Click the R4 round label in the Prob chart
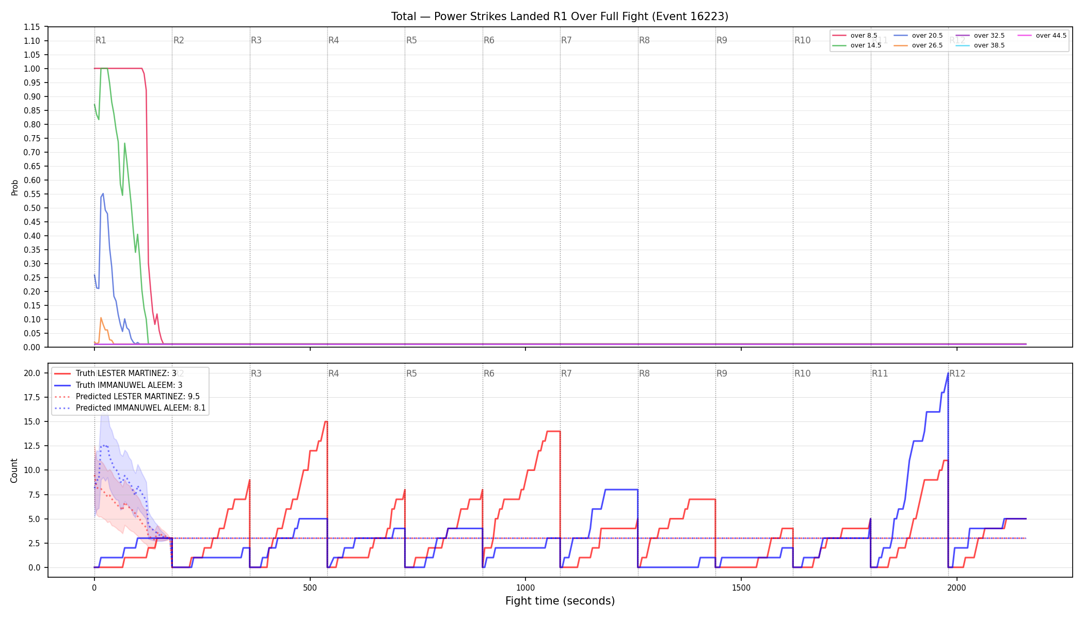1084x619 pixels. (333, 40)
